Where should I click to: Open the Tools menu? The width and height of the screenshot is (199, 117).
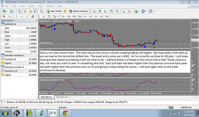pos(40,6)
